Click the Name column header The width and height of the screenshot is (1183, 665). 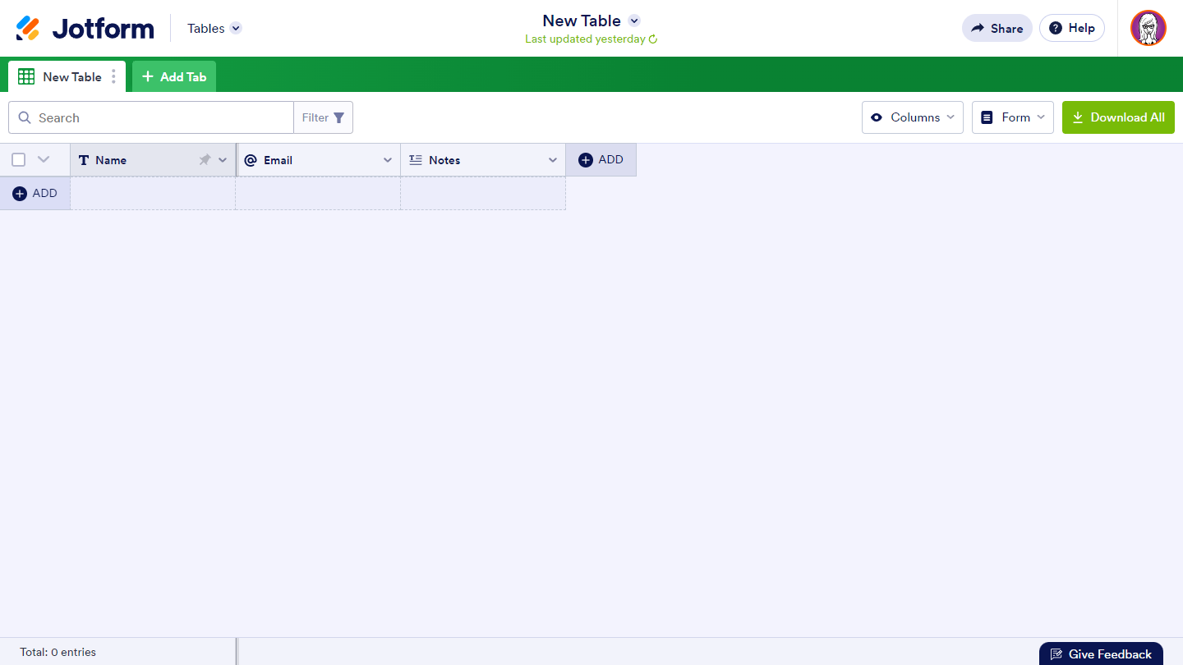[x=153, y=160]
